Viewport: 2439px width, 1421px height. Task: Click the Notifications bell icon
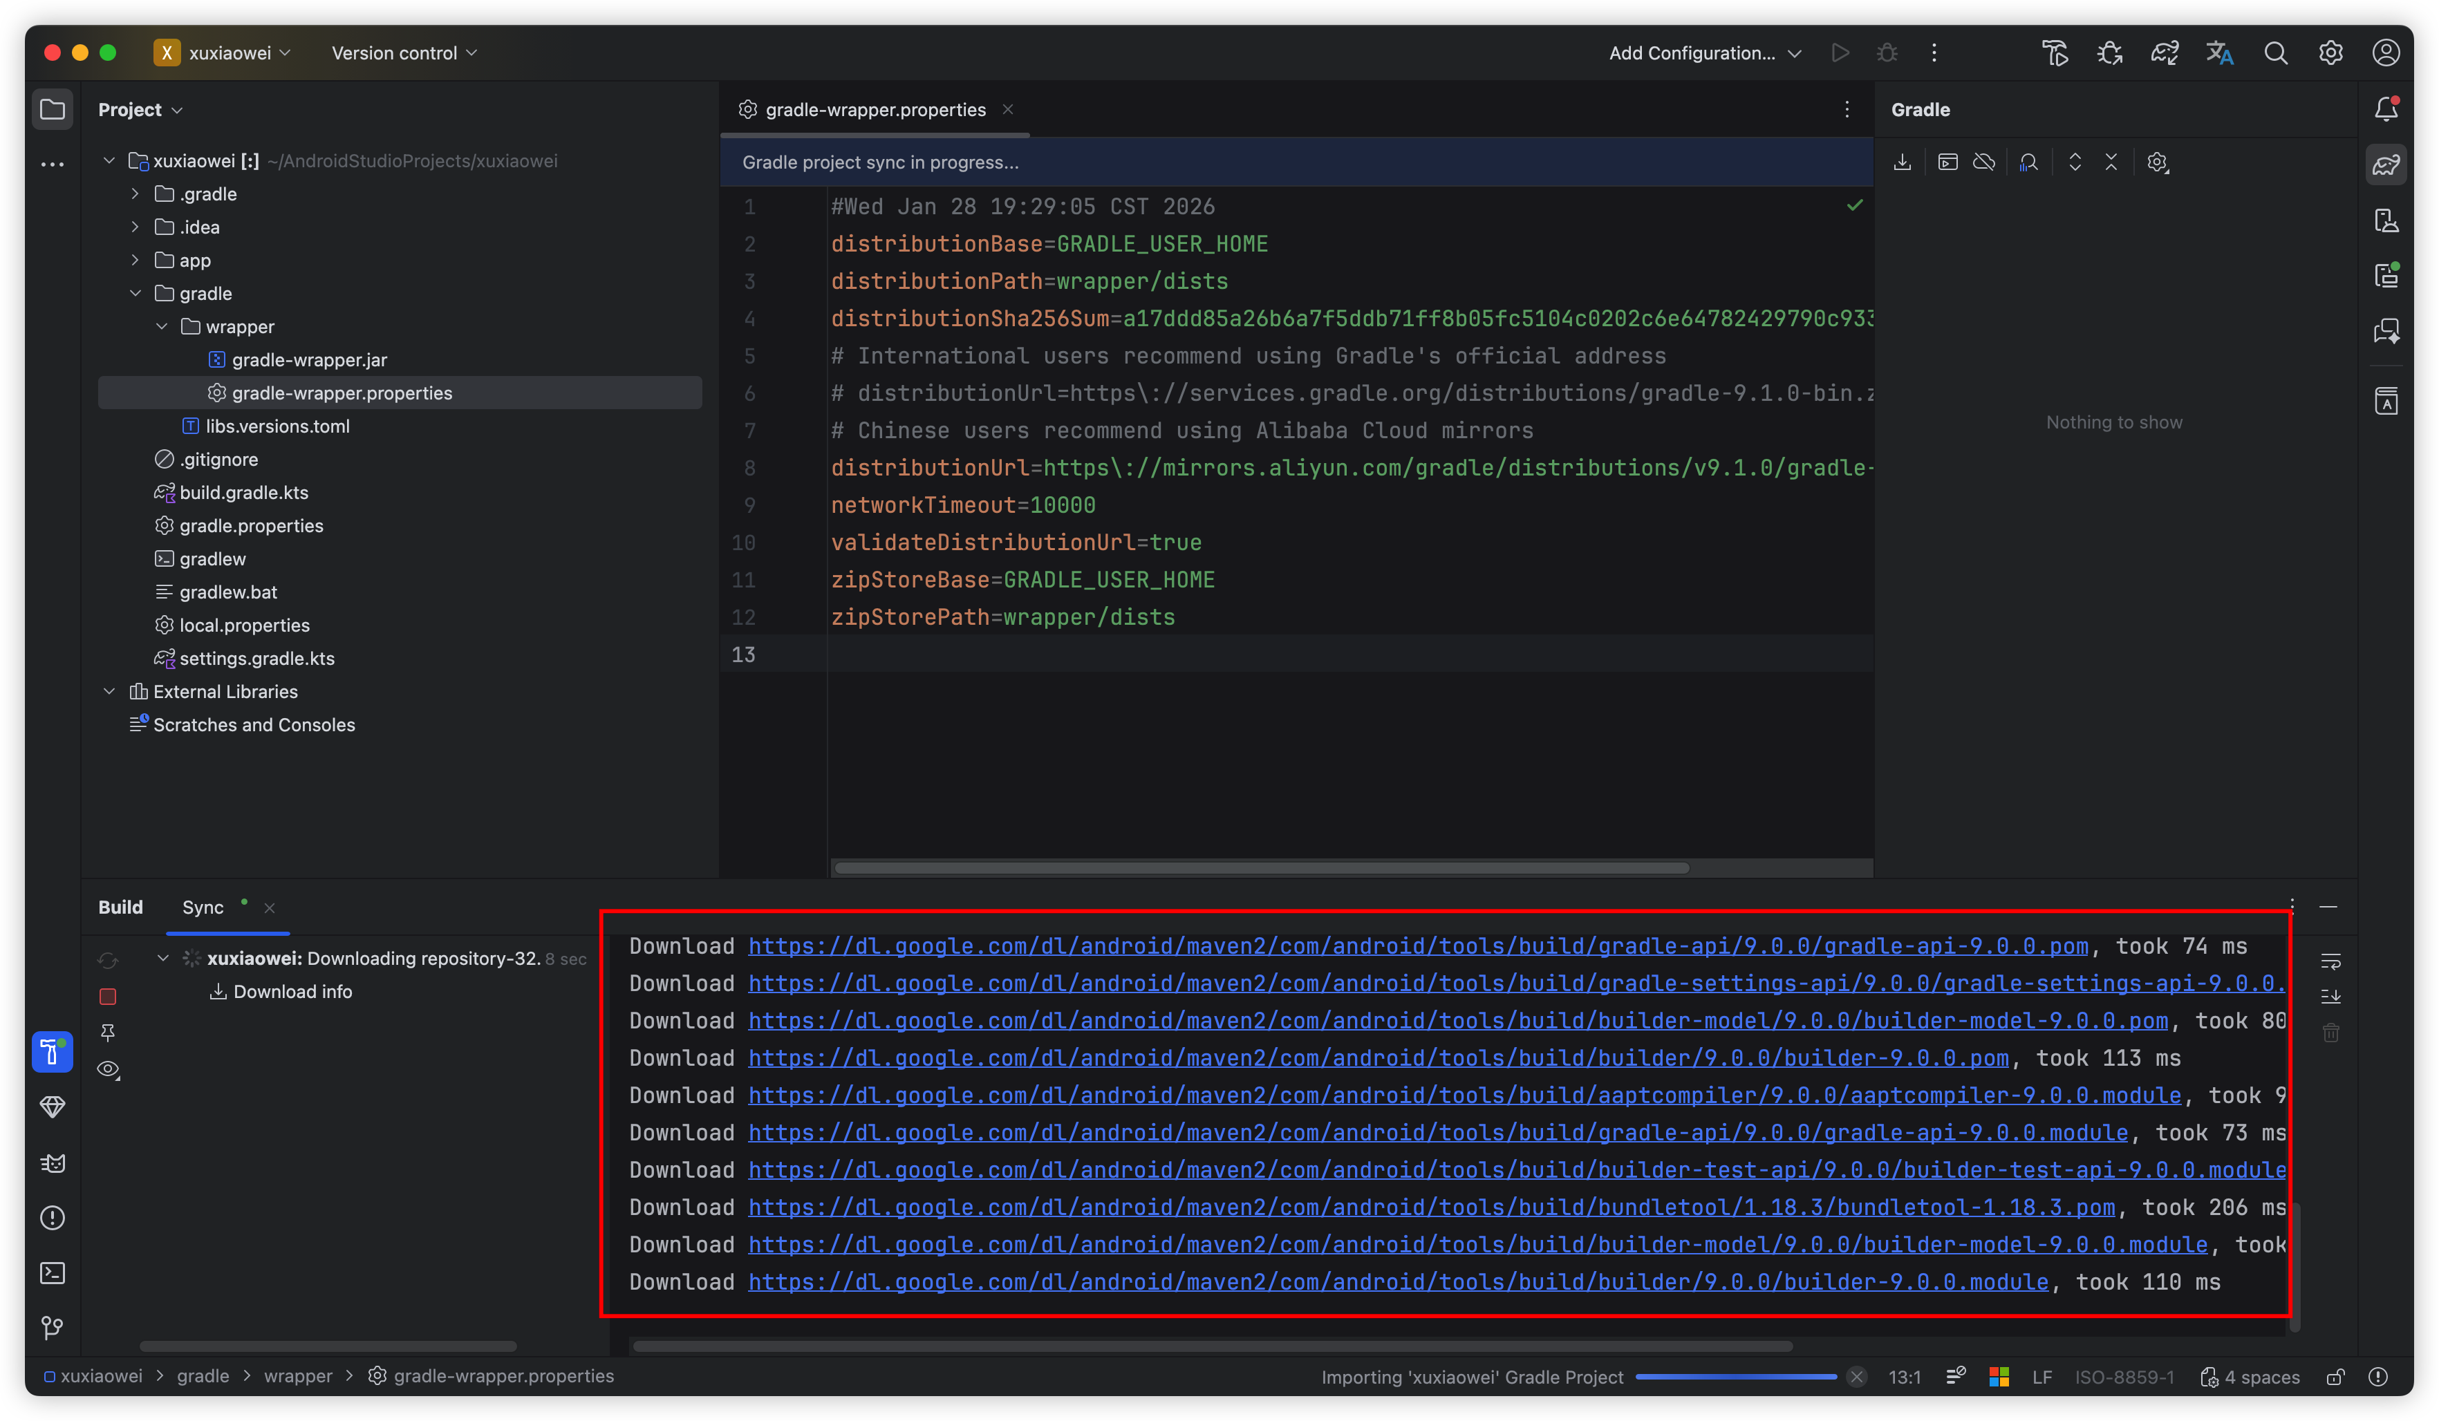pyautogui.click(x=2386, y=109)
